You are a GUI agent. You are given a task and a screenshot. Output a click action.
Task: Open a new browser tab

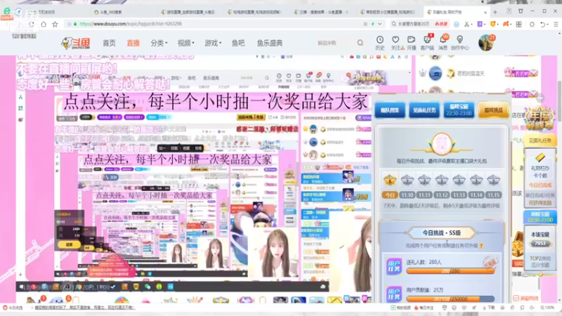point(495,12)
